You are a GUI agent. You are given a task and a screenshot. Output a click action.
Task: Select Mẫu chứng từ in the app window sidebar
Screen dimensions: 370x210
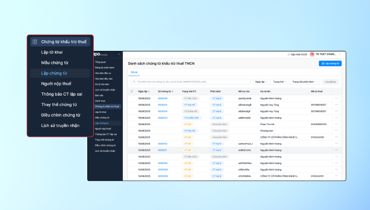pos(102,118)
